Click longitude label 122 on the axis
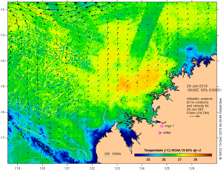The width and height of the screenshot is (222, 171). tap(92, 168)
